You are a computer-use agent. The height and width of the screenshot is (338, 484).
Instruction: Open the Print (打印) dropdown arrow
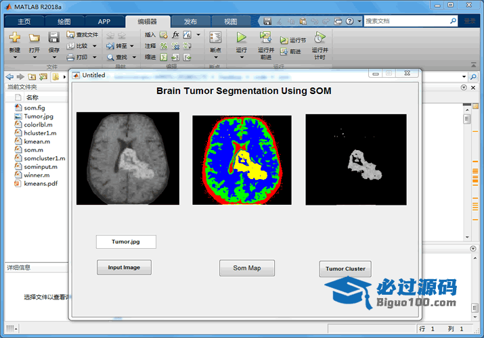click(95, 57)
